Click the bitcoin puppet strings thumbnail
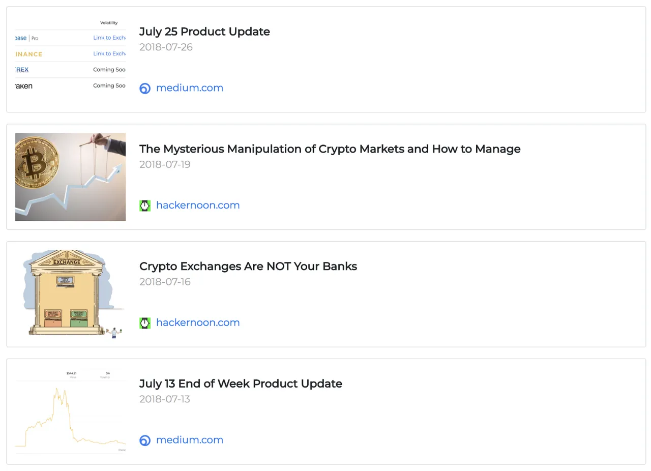This screenshot has width=651, height=471. [x=70, y=177]
